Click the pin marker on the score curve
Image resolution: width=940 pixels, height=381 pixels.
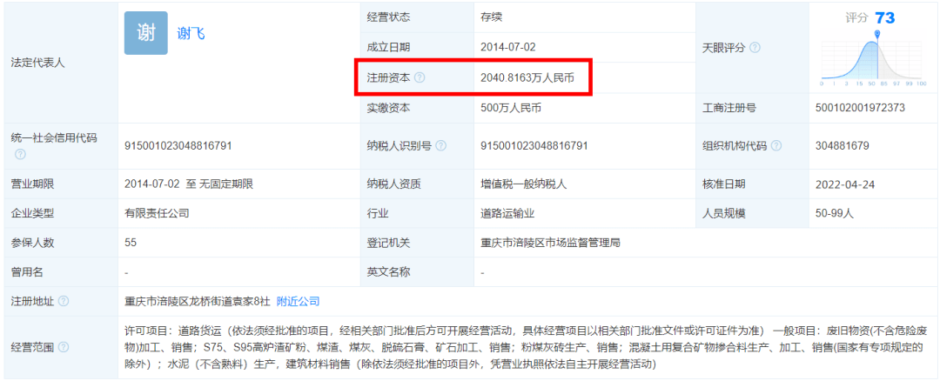877,35
